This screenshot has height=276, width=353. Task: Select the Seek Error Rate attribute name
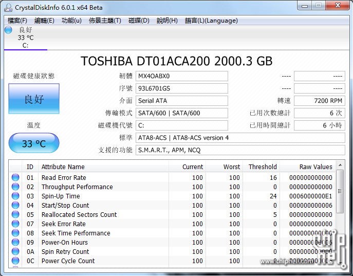point(64,224)
